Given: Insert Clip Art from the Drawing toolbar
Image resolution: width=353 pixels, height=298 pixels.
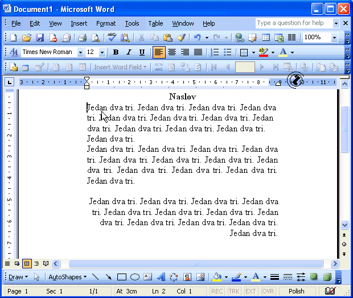Looking at the screenshot, I should click(187, 277).
